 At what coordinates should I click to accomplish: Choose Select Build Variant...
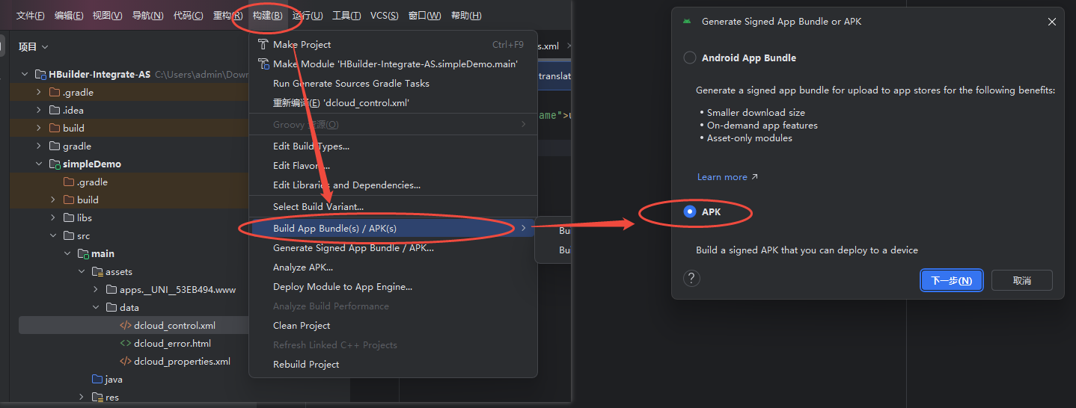[x=393, y=206]
